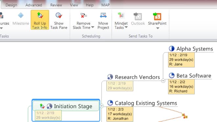
Task: Open the Review ribbon tab
Action: (x=56, y=5)
